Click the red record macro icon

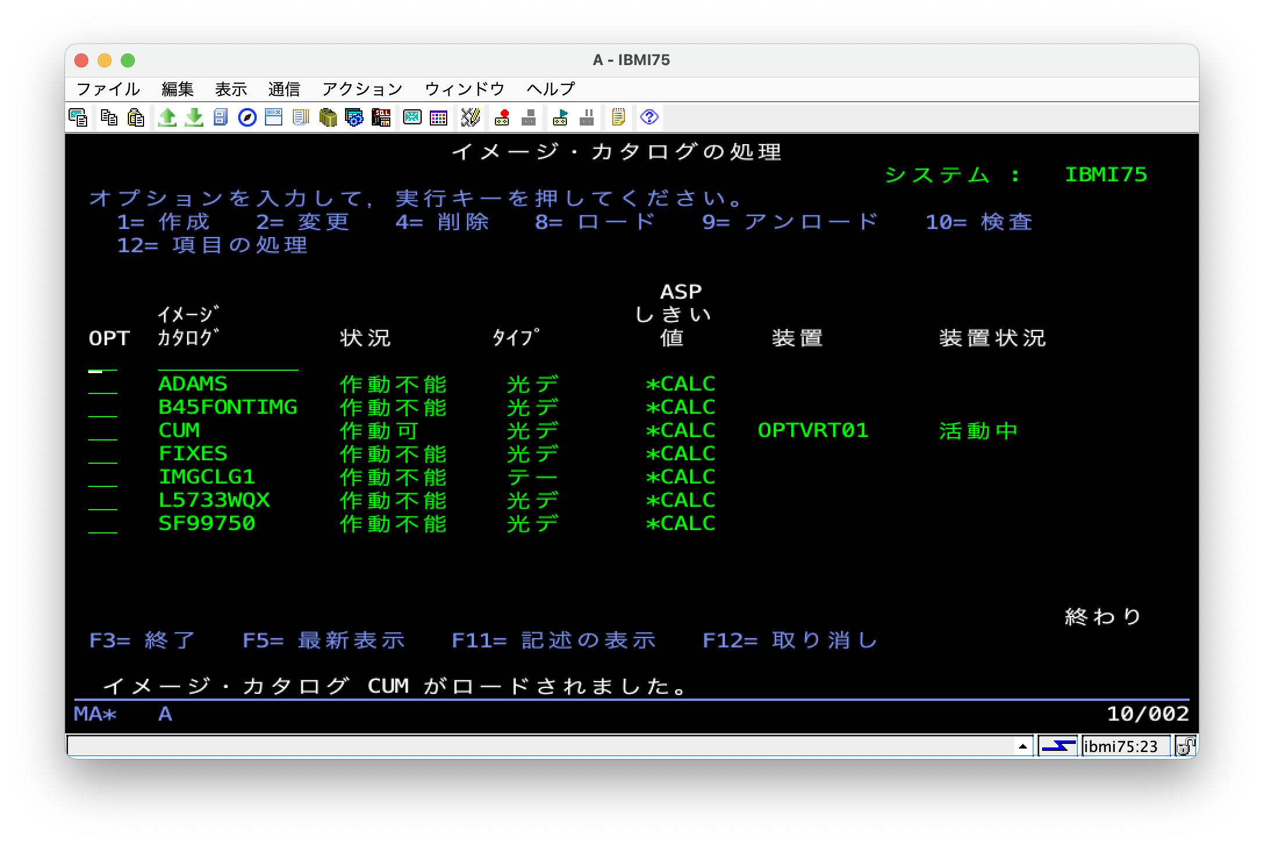[502, 117]
